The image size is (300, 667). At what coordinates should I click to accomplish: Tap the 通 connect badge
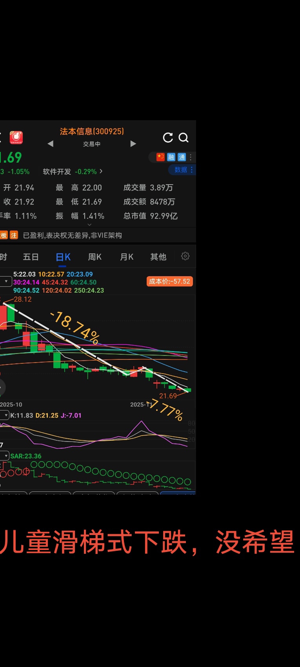[x=182, y=157]
